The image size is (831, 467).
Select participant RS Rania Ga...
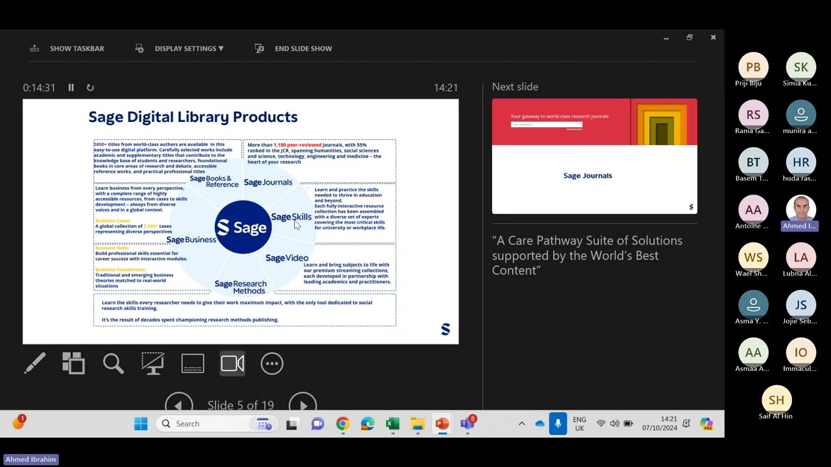(753, 118)
